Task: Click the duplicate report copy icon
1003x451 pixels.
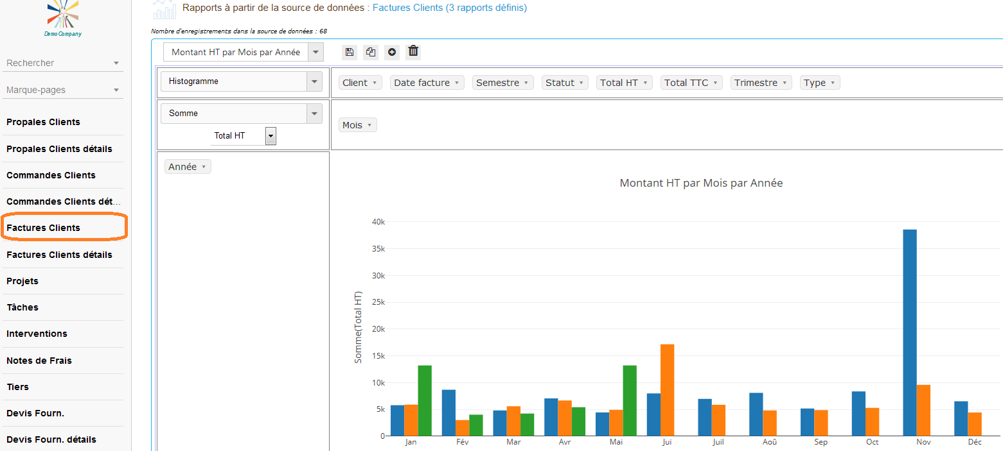Action: point(371,52)
